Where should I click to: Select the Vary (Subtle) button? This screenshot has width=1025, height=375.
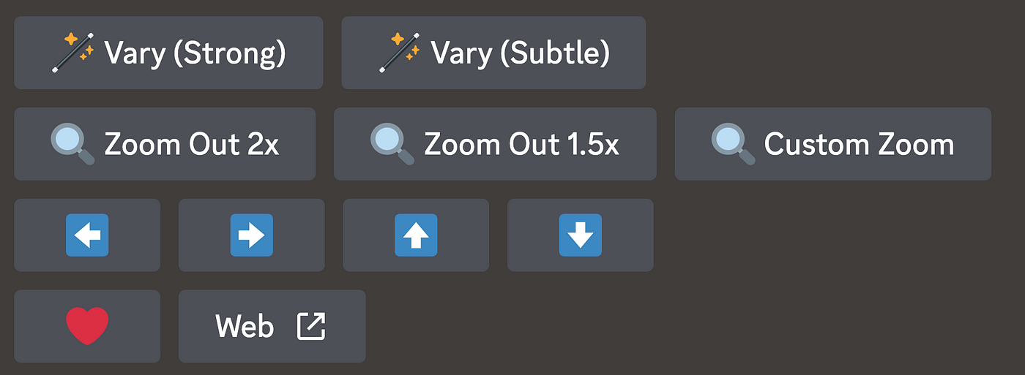(493, 53)
